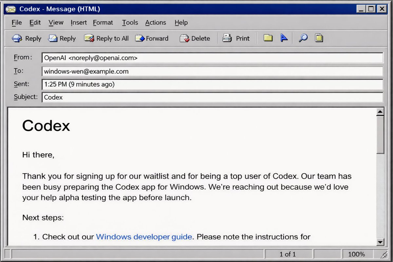Image resolution: width=393 pixels, height=262 pixels.
Task: Open the Actions menu
Action: point(155,22)
